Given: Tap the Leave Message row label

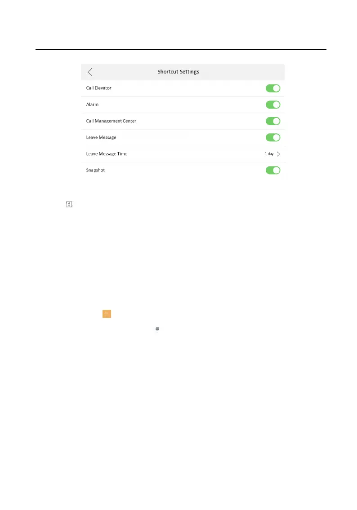Looking at the screenshot, I should tap(101, 137).
